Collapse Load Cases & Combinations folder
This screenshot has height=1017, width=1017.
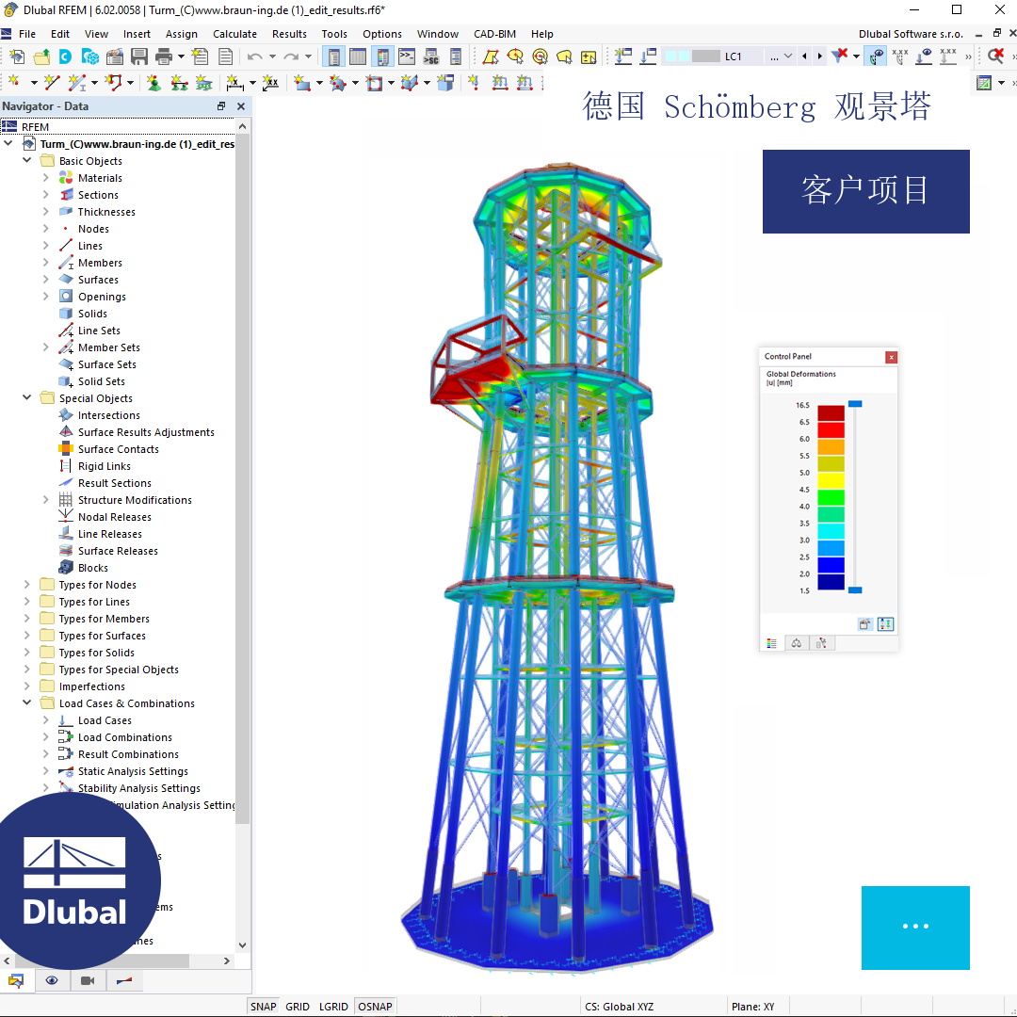[27, 702]
